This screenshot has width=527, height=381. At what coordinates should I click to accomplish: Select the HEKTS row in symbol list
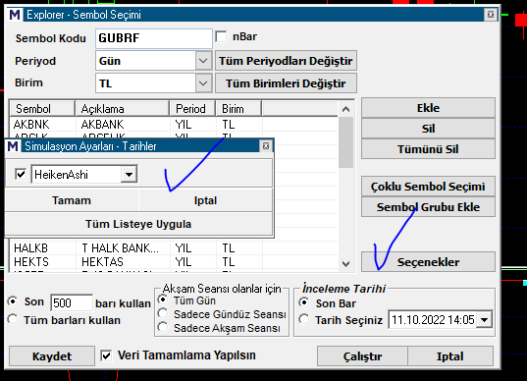[x=174, y=261]
